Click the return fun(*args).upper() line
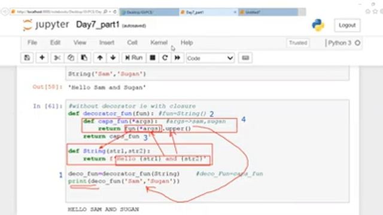This screenshot has width=383, height=215. coord(145,128)
